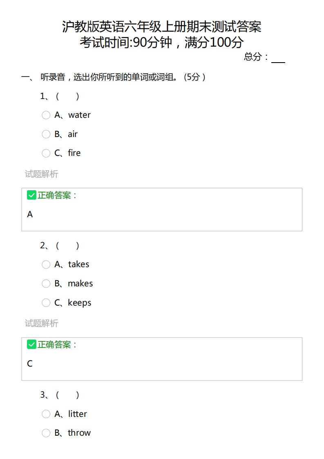Viewport: 324px width, 459px height.
Task: Click the answer box showing A
Action: click(162, 209)
